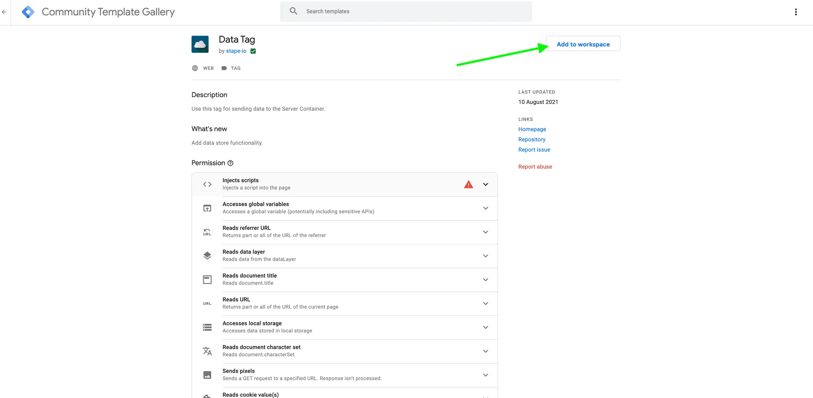Image resolution: width=813 pixels, height=398 pixels.
Task: Click the Data Tag cloud thumbnail
Action: coord(200,44)
